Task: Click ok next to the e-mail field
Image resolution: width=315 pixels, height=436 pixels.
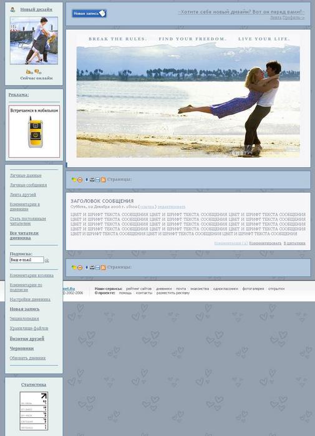Action: (47, 260)
